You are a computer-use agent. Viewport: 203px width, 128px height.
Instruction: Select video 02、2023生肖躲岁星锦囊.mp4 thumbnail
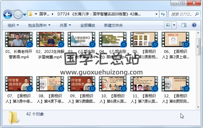tap(50, 40)
